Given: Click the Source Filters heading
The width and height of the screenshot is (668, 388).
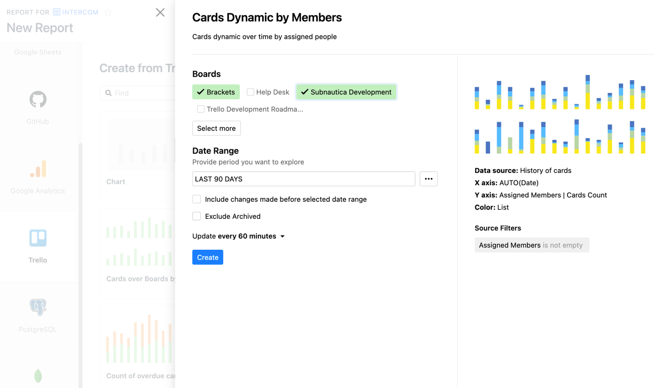Looking at the screenshot, I should click(498, 228).
